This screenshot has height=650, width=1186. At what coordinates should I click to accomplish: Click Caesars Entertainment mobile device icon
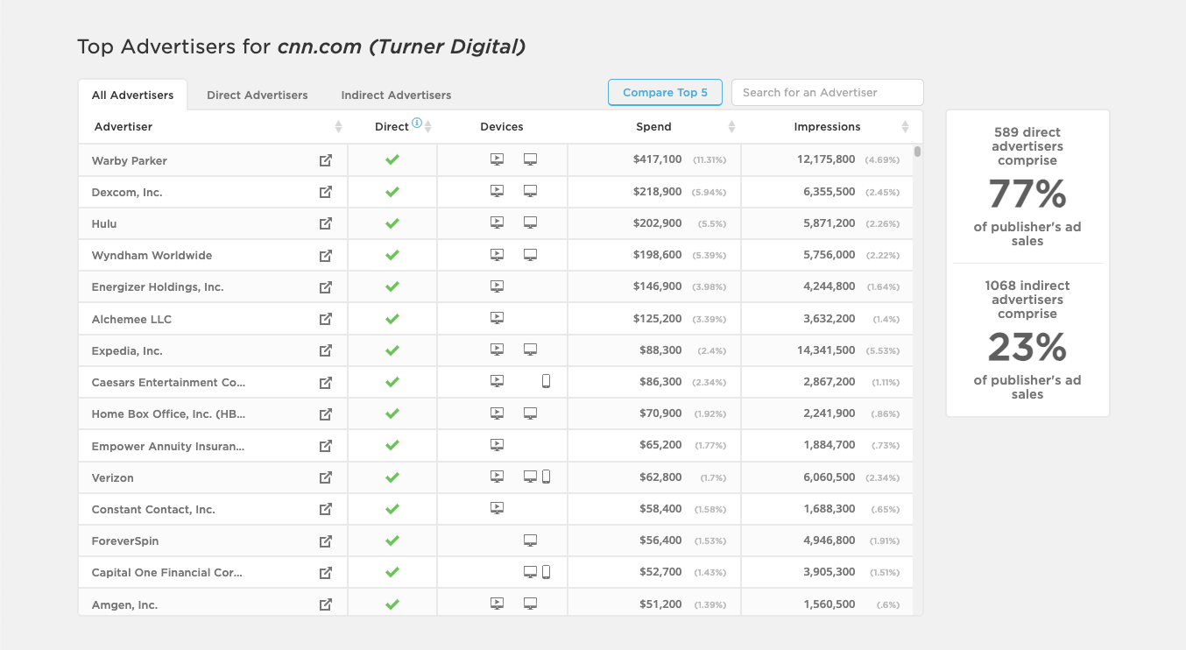point(546,381)
